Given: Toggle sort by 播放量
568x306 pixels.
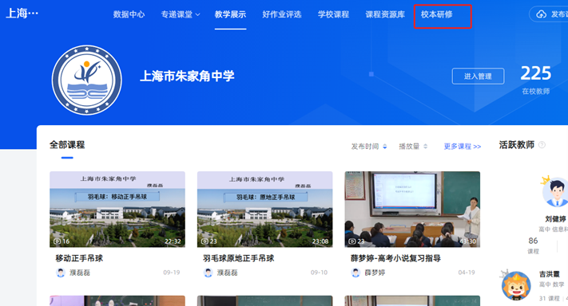Looking at the screenshot, I should [413, 147].
